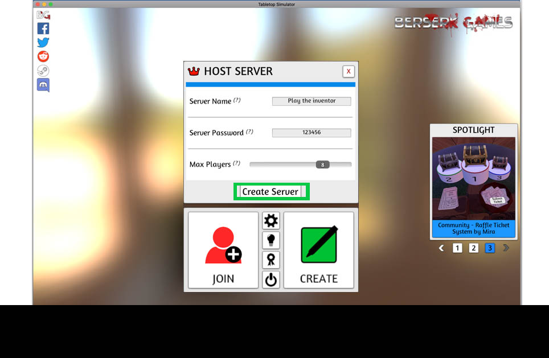549x358 pixels.
Task: Click the SPOTLIGHT heading text
Action: pos(474,130)
